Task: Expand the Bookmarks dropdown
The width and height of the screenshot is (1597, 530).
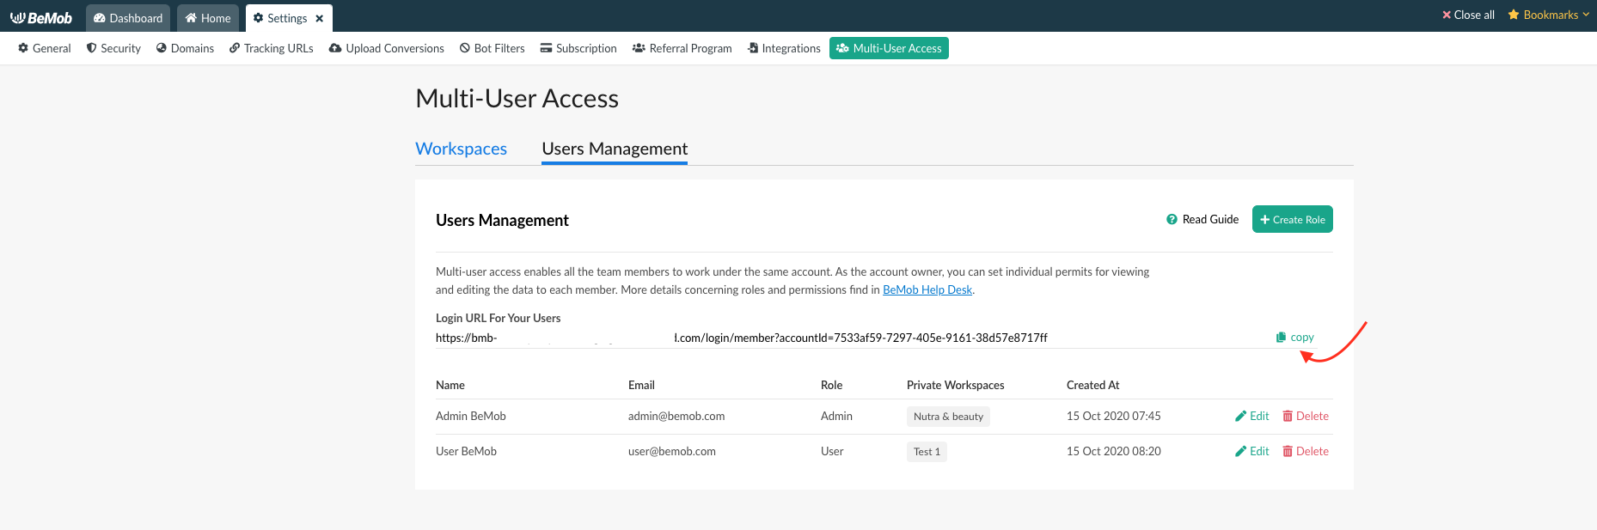Action: 1549,15
